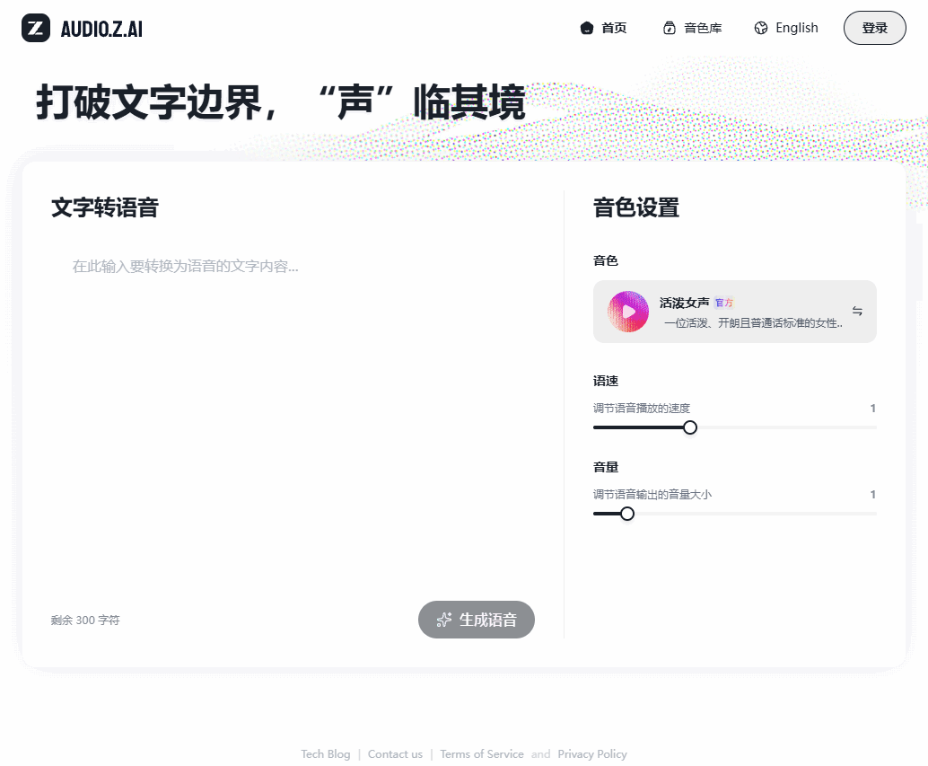
Task: Open the Privacy Policy link
Action: [x=592, y=754]
